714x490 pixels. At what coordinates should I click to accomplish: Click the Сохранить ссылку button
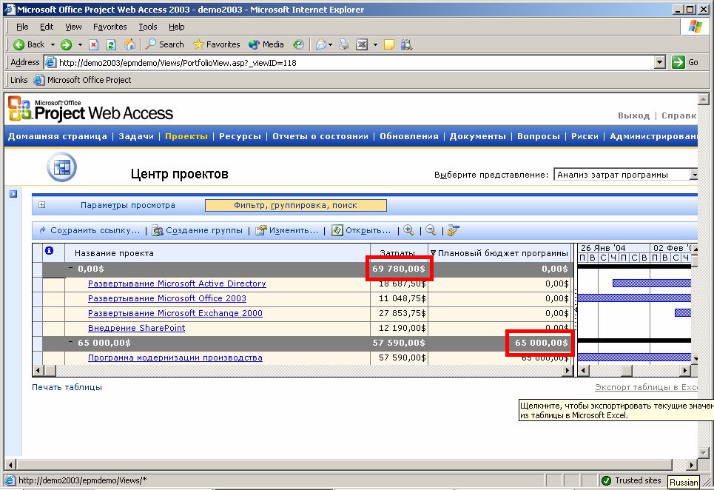click(90, 230)
